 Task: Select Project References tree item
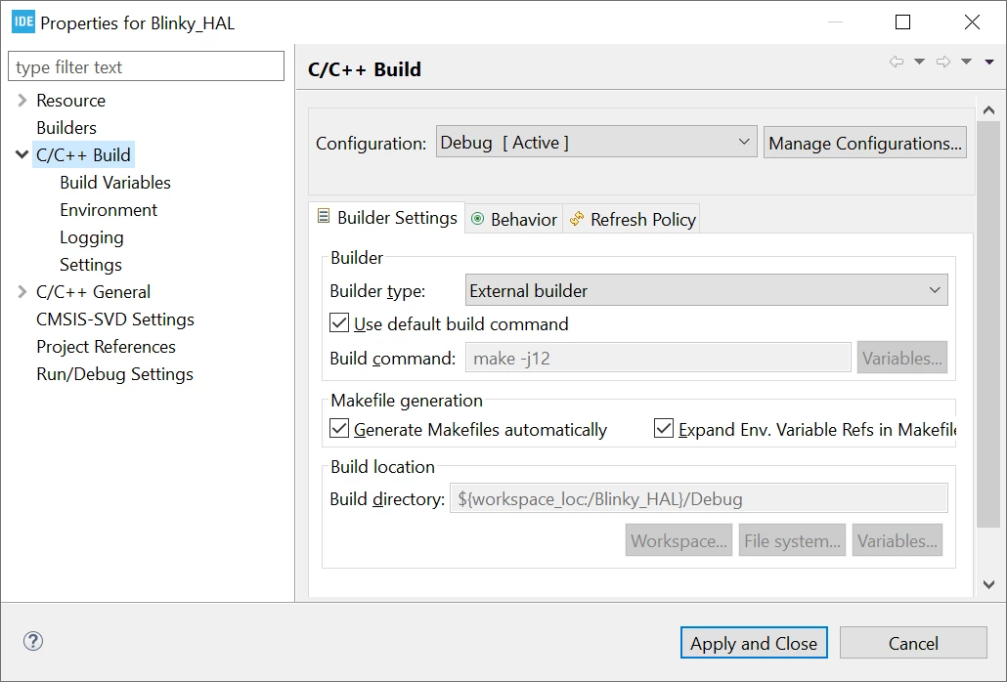click(x=106, y=347)
